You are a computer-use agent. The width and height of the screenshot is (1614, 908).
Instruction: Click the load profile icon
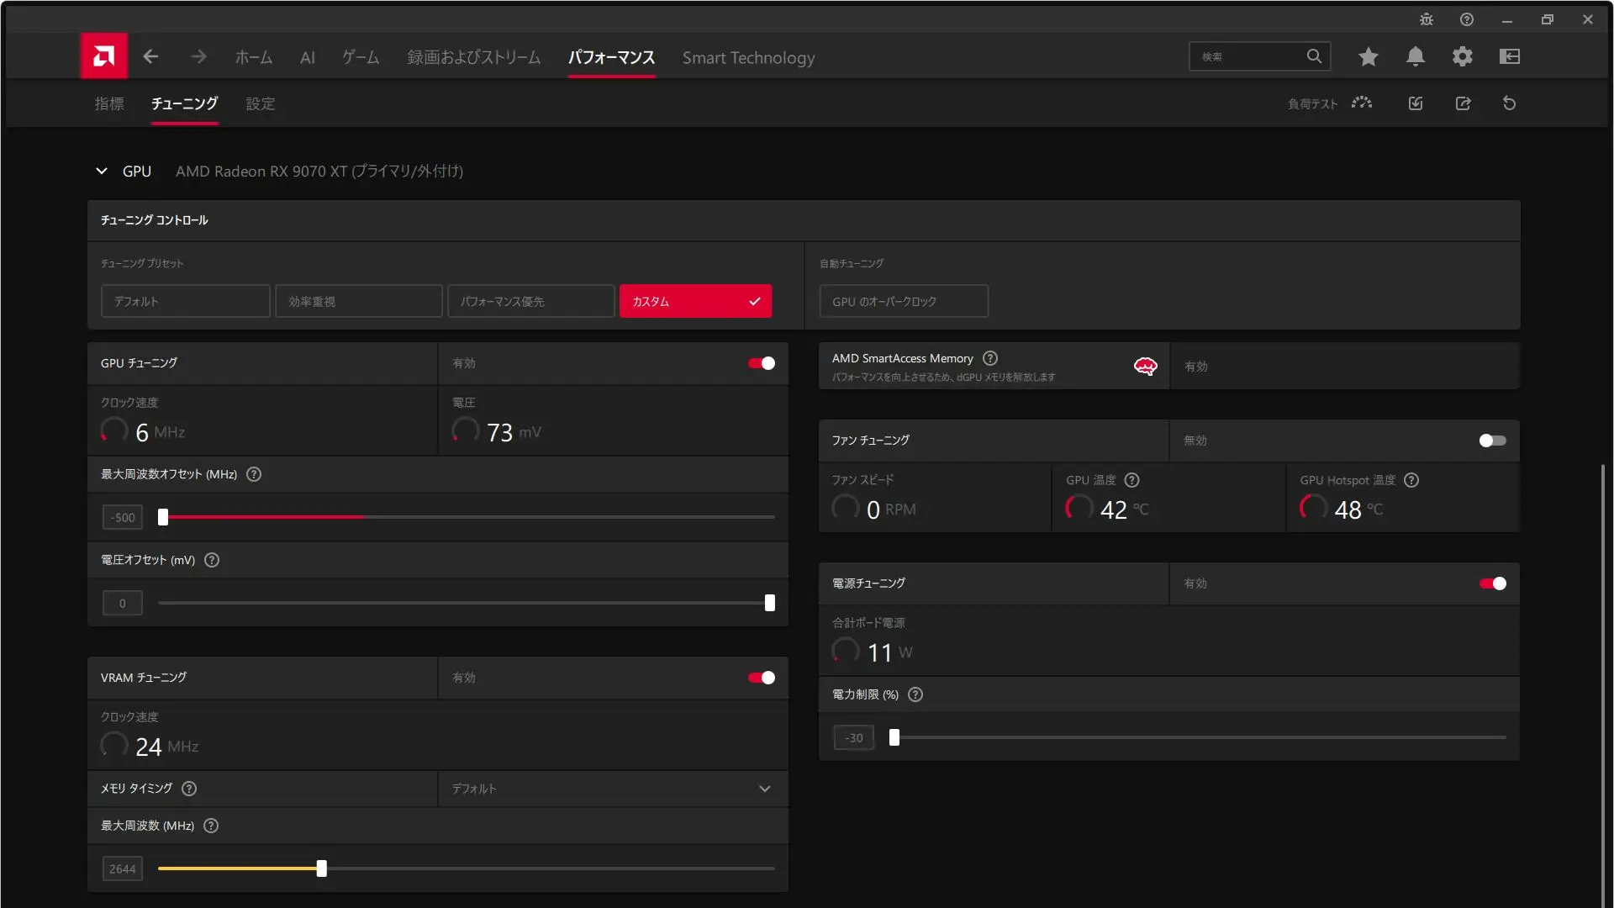tap(1416, 103)
